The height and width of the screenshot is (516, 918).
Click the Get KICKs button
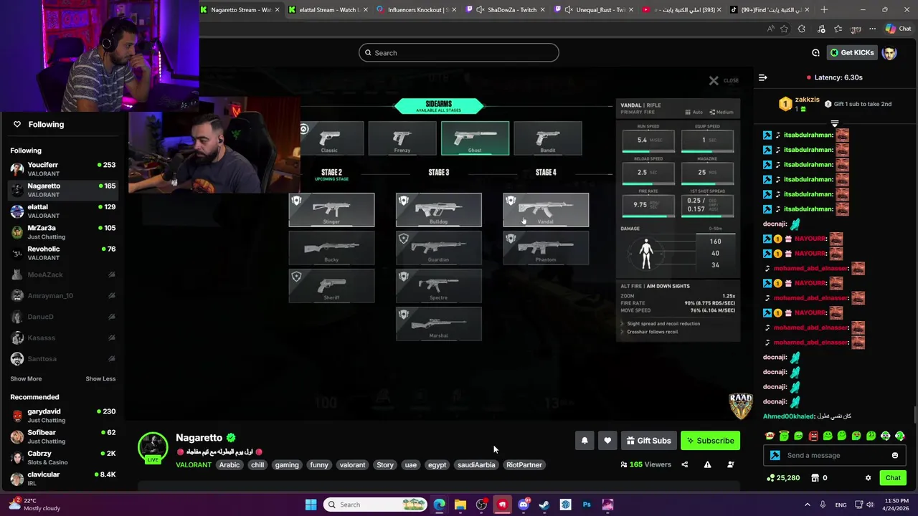pyautogui.click(x=852, y=53)
